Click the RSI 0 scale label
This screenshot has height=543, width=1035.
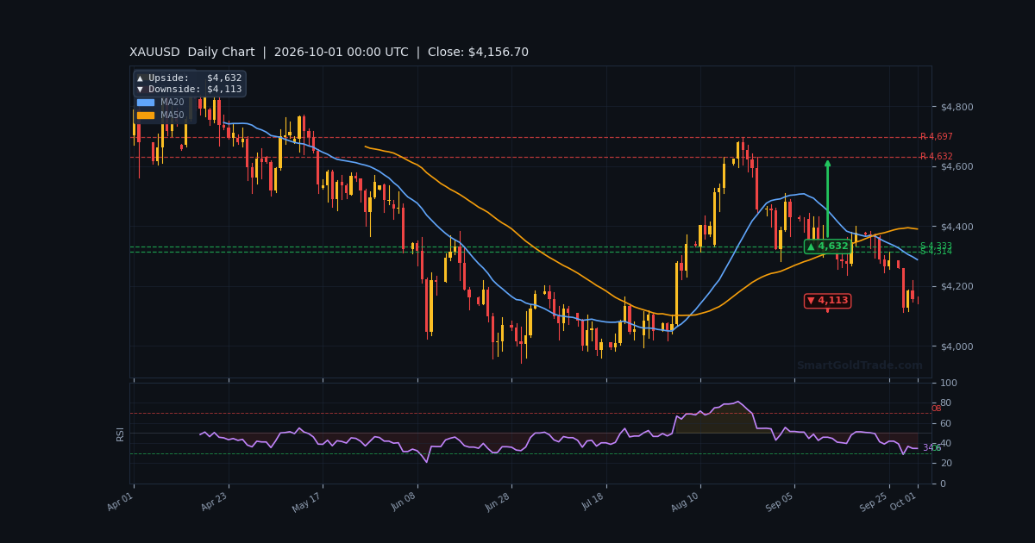click(943, 484)
